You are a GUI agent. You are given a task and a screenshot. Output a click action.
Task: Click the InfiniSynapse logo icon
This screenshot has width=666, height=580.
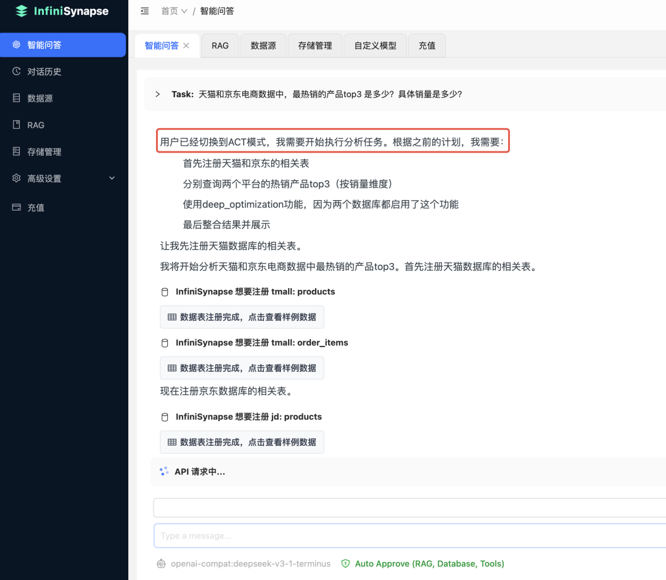point(21,11)
